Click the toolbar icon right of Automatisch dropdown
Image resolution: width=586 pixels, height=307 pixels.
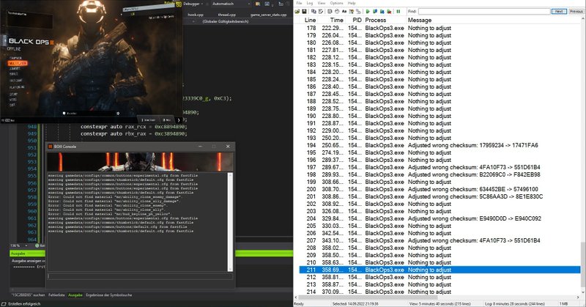pos(258,4)
